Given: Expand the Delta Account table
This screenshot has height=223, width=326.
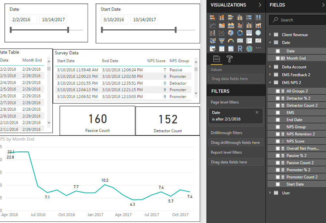Looking at the screenshot, I should pos(270,67).
